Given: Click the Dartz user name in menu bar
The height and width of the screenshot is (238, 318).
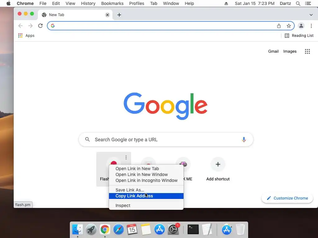Looking at the screenshot, I should (x=285, y=3).
